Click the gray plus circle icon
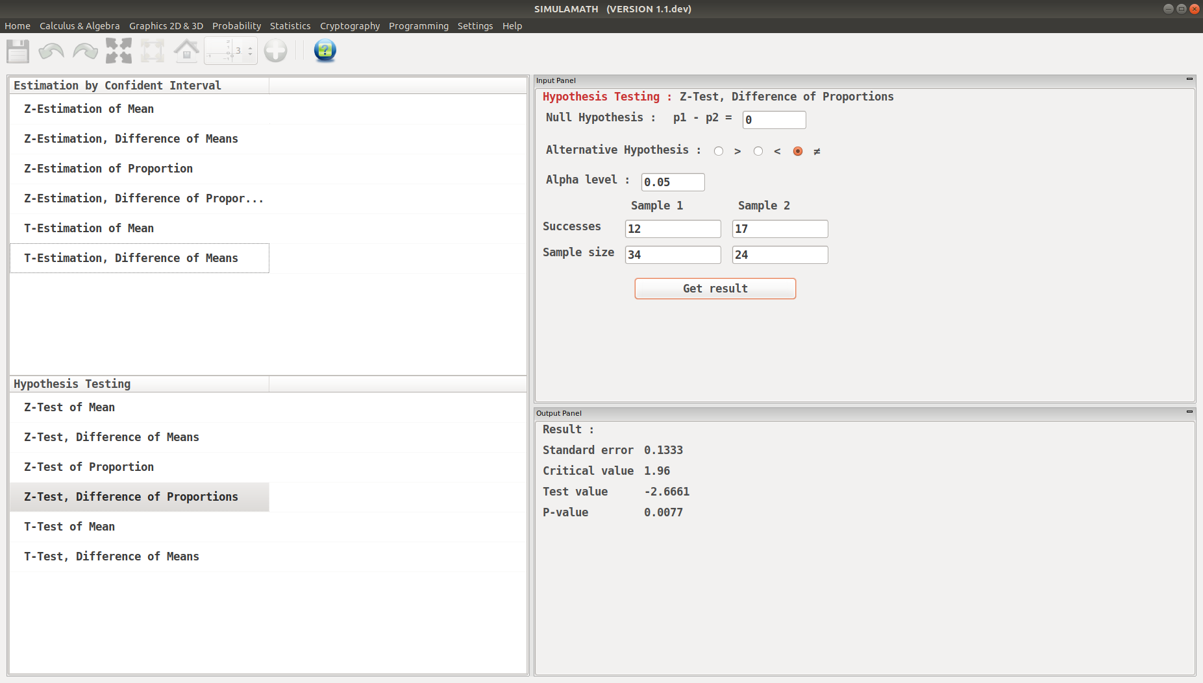1203x683 pixels. 275,51
